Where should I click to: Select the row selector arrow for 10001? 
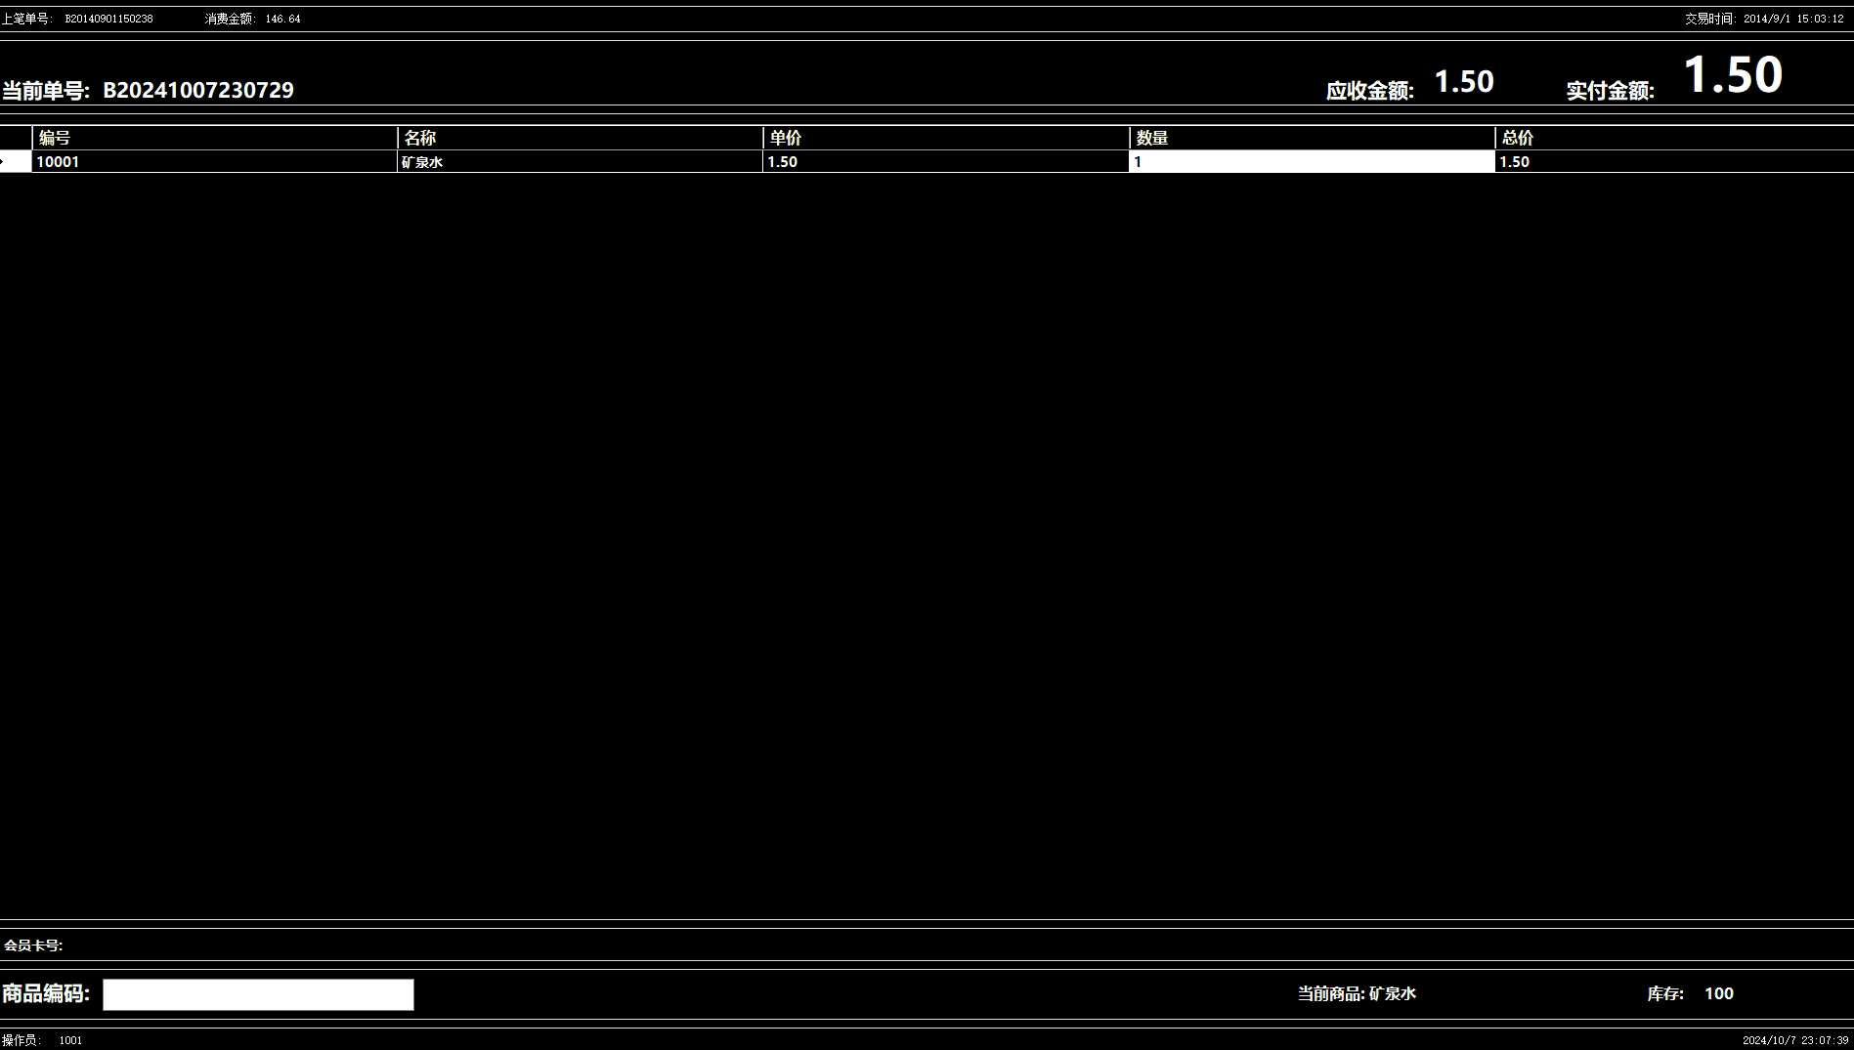click(16, 162)
